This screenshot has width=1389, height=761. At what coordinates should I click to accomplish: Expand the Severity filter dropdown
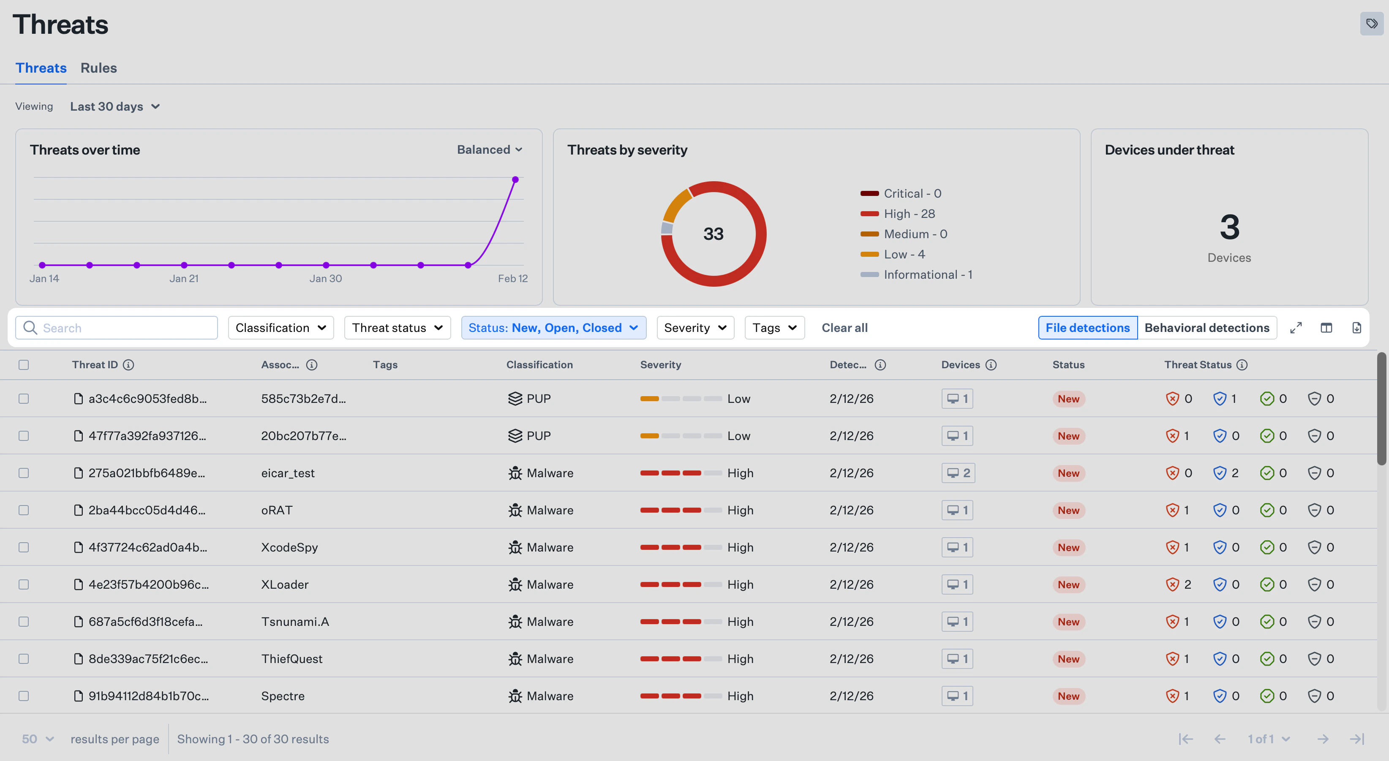(x=695, y=327)
